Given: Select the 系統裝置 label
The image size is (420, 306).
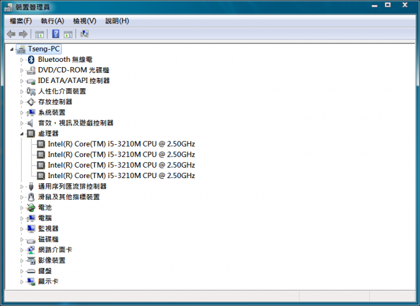Looking at the screenshot, I should [52, 113].
